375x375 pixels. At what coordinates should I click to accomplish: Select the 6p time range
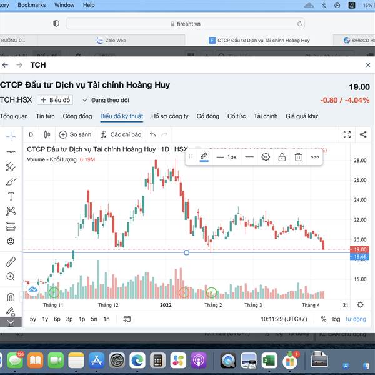[57, 319]
